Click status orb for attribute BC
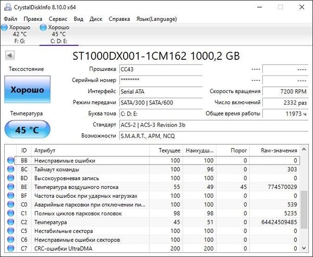This screenshot has height=257, width=313. pos(10,169)
